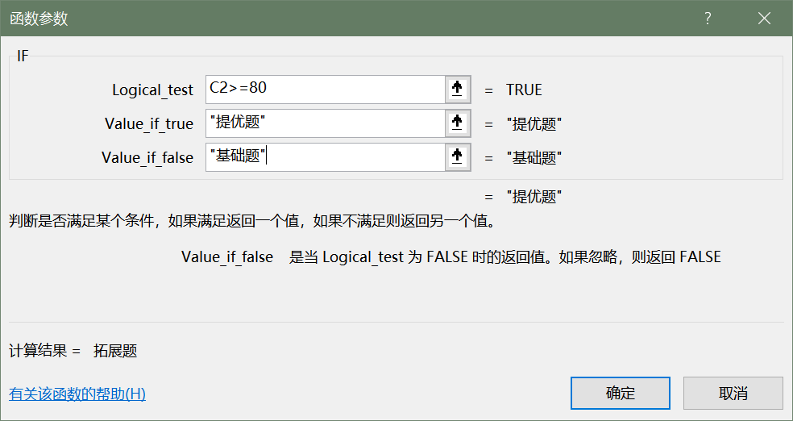Click range selector icon beside Value_if_false field

click(x=457, y=157)
